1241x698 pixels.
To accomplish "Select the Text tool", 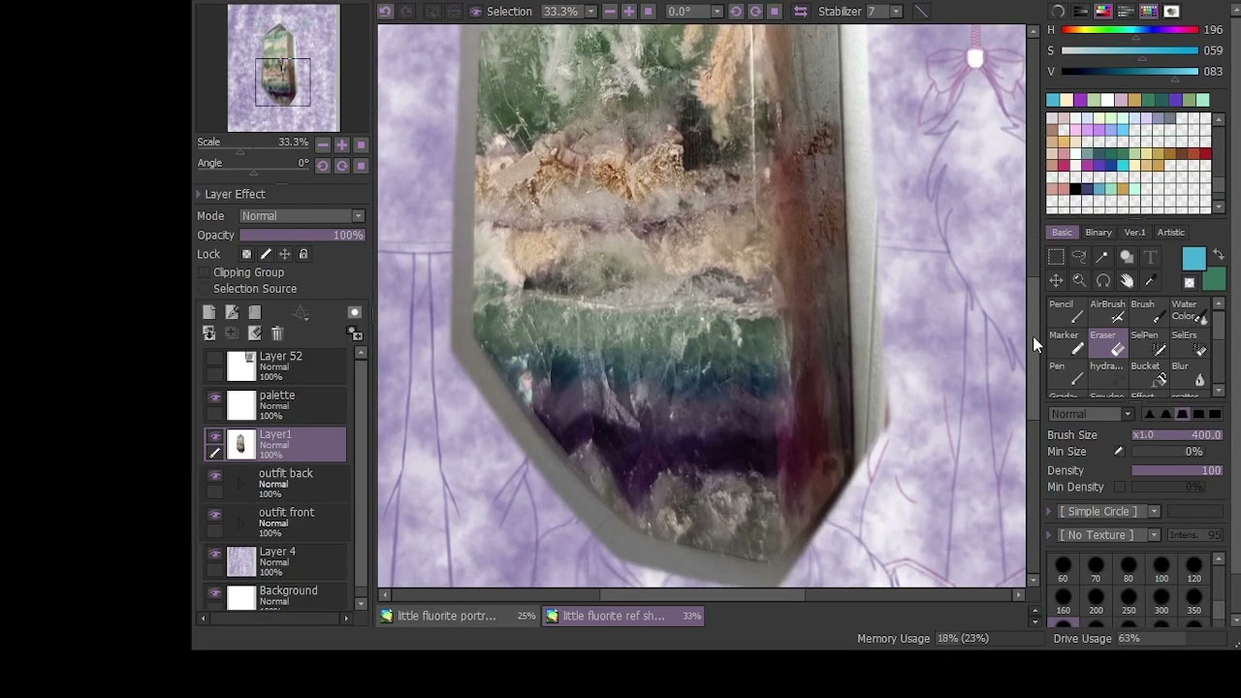I will click(1150, 257).
